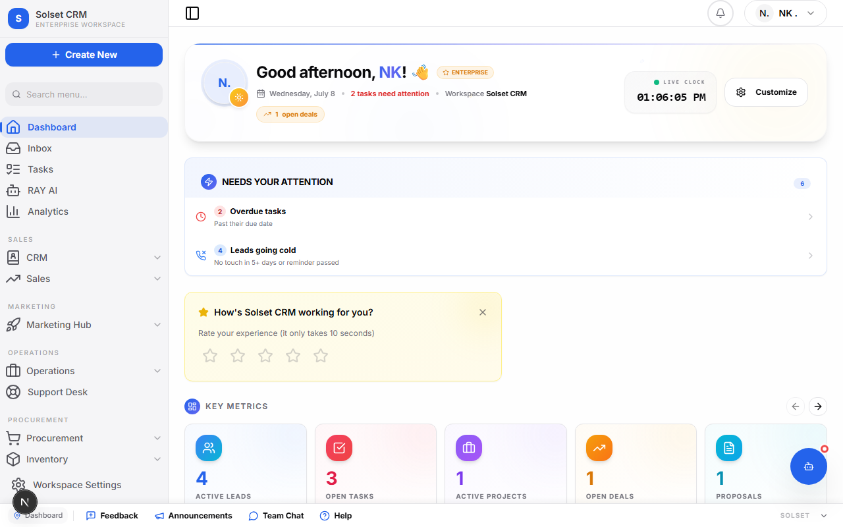Screen dimensions: 843x527
Task: Click the Proposals document icon
Action: (729, 448)
